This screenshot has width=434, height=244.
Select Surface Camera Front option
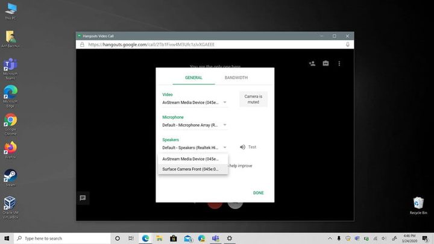(193, 169)
